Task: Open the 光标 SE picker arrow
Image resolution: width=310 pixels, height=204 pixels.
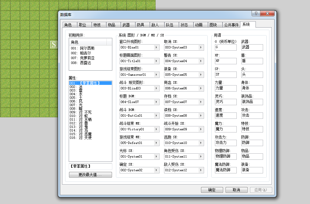Action: tap(157, 156)
